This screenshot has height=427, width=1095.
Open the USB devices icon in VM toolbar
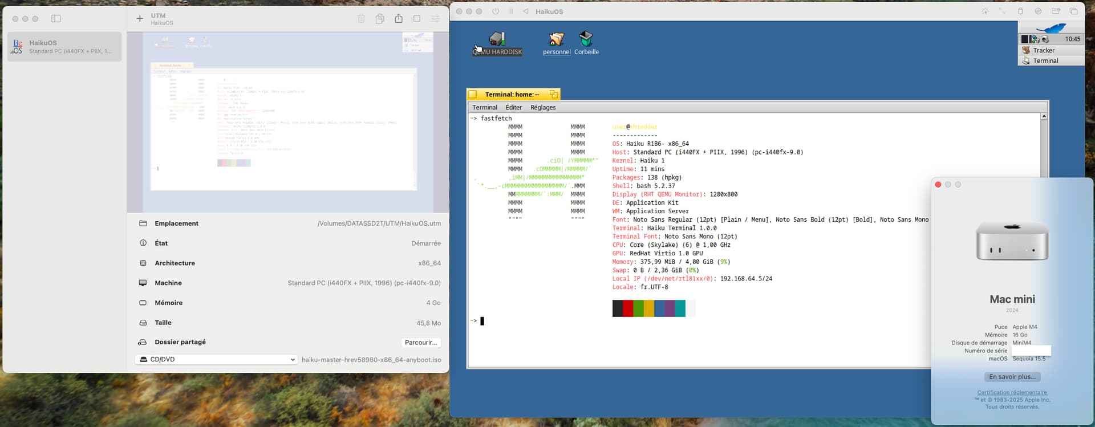(1020, 11)
